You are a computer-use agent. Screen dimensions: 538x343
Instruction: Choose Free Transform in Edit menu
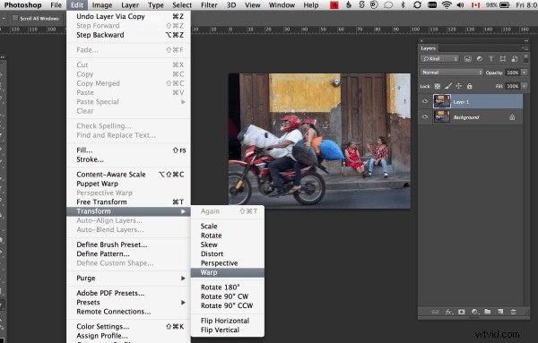[x=128, y=202]
